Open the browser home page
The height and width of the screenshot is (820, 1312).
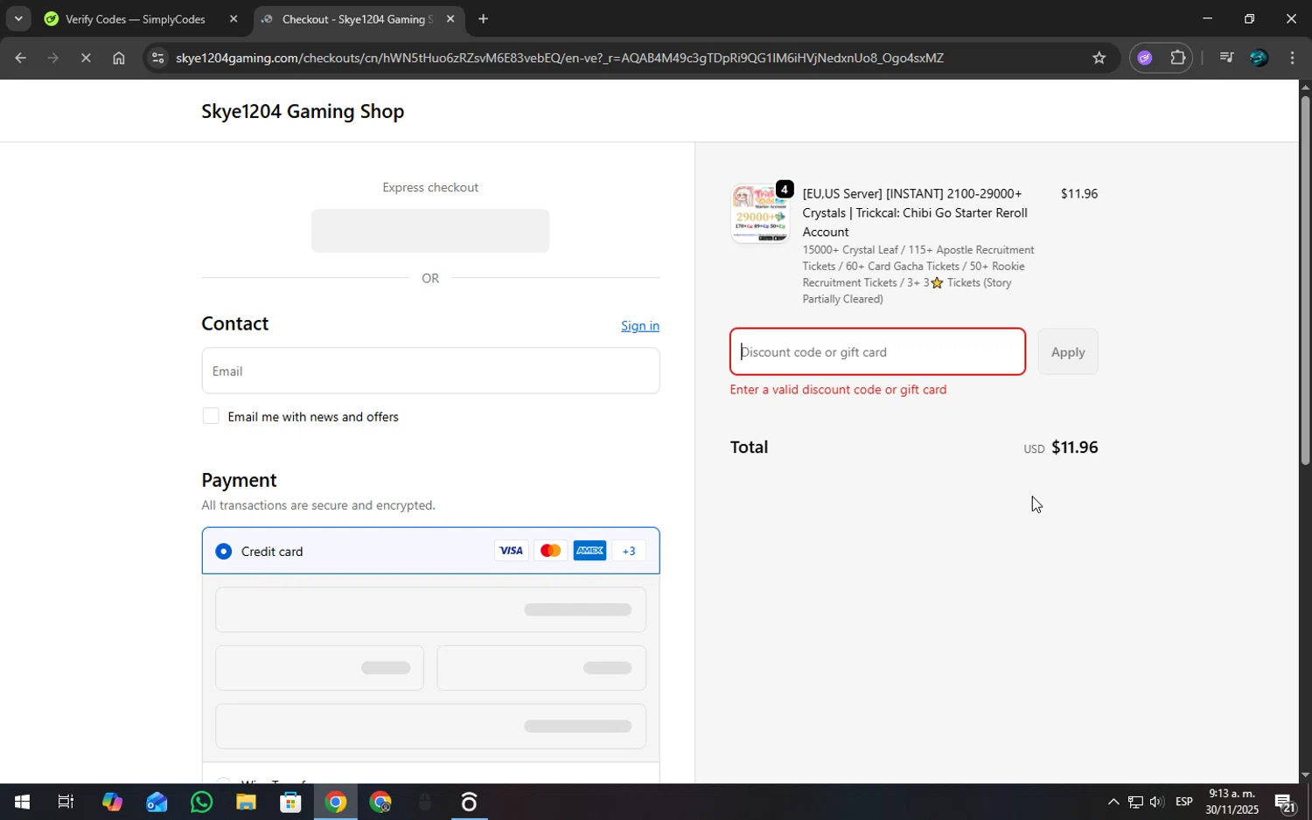(119, 59)
